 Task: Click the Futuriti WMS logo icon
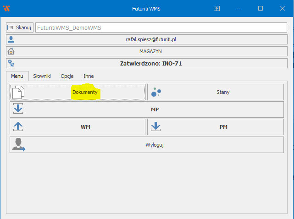point(6,8)
